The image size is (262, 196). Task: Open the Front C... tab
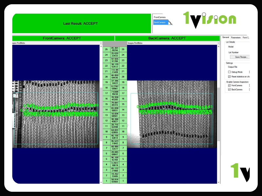coord(246,38)
